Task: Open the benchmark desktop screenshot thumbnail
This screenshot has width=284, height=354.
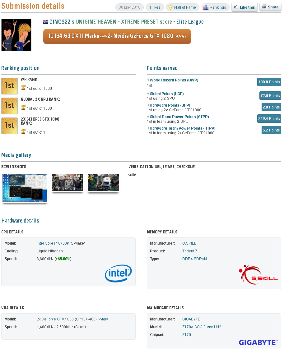Action: pos(25,188)
